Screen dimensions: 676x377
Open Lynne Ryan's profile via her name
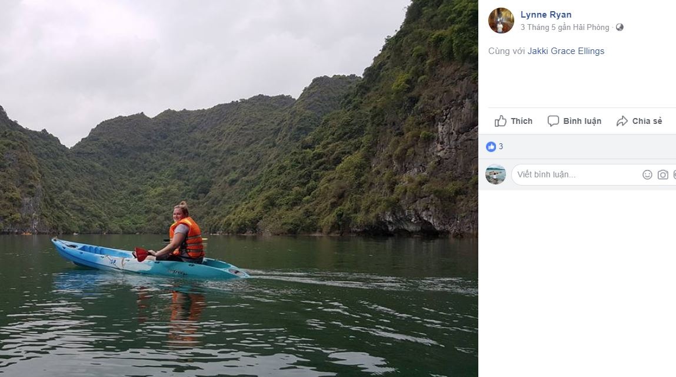pos(546,14)
